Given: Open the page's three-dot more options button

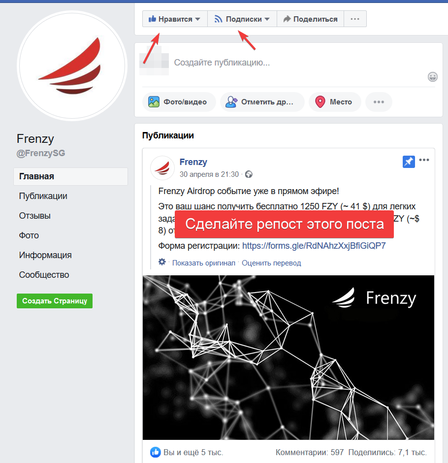Looking at the screenshot, I should point(355,19).
